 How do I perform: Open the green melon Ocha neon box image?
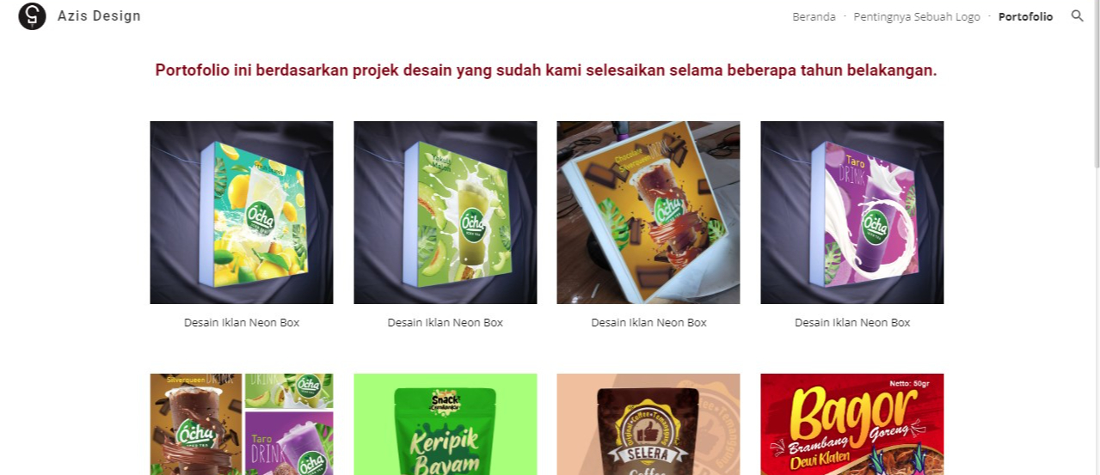click(446, 212)
